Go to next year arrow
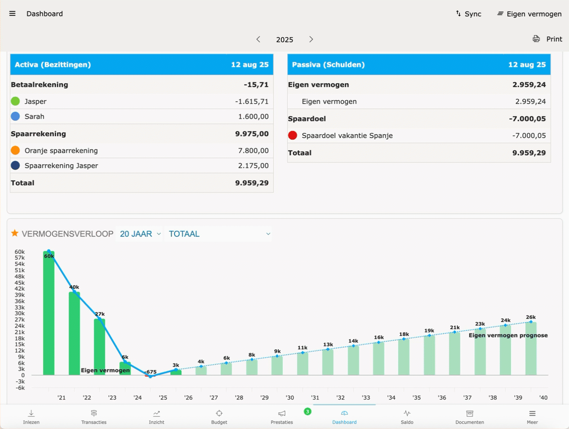 click(x=311, y=39)
